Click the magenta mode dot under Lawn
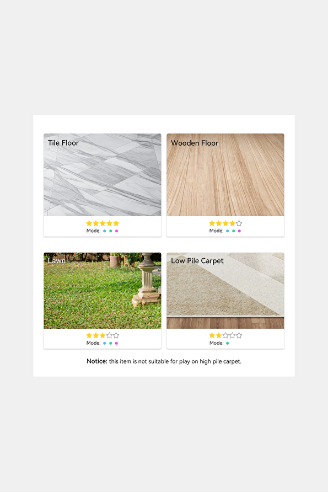Screen dimensions: 328x492 (x=116, y=343)
